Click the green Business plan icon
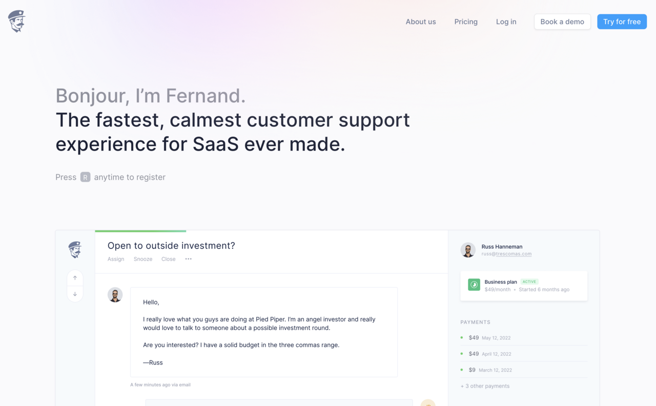Image resolution: width=656 pixels, height=406 pixels. [x=474, y=285]
